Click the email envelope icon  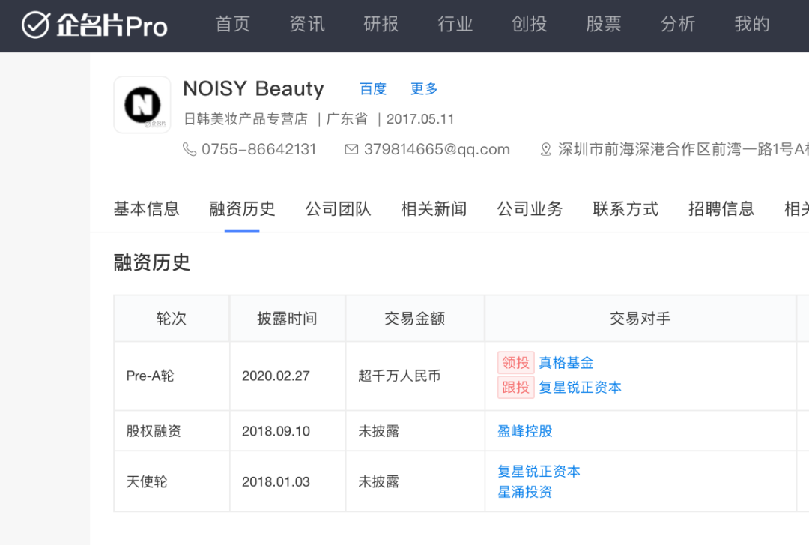351,149
